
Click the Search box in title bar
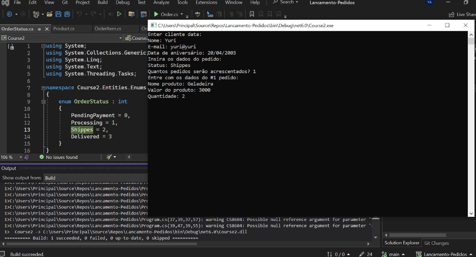point(286,2)
